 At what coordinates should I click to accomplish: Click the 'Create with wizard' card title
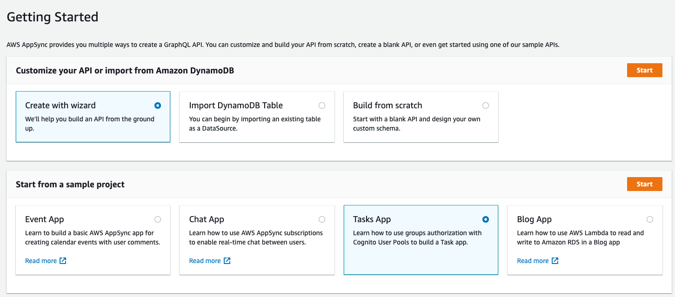[x=60, y=106]
